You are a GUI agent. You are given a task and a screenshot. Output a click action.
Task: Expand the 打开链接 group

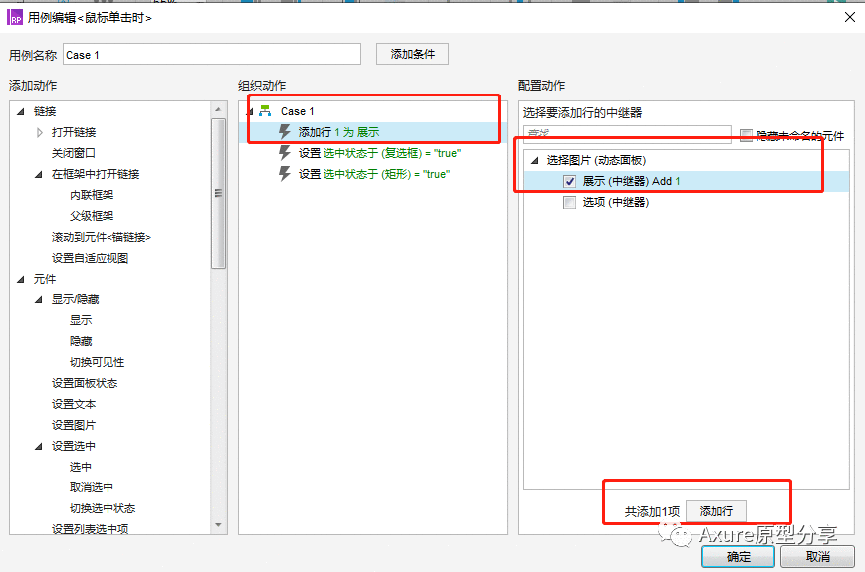click(x=39, y=133)
